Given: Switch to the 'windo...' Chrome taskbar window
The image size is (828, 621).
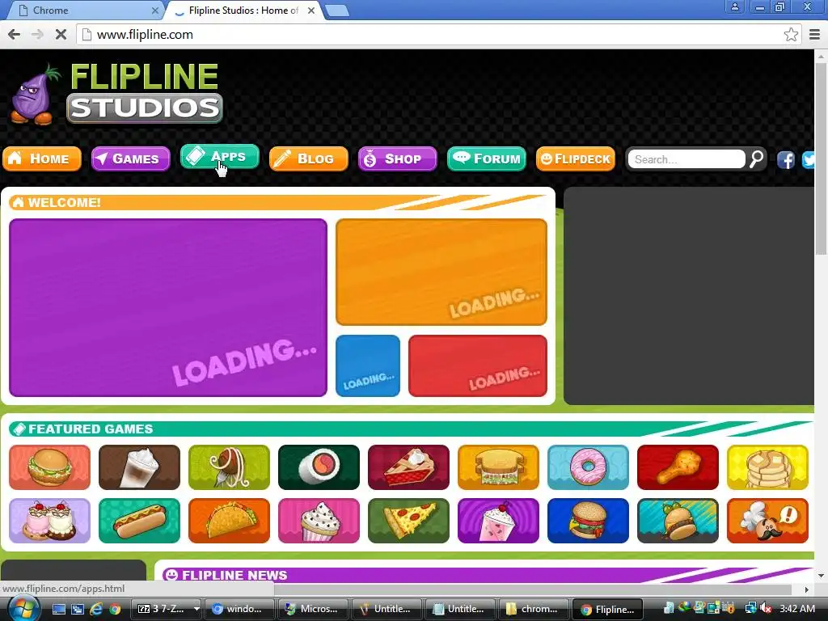Looking at the screenshot, I should pos(240,609).
